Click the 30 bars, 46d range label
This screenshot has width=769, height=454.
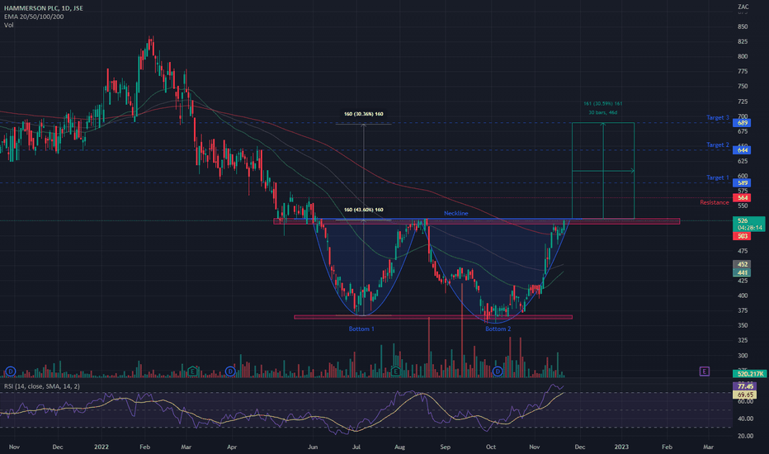603,113
